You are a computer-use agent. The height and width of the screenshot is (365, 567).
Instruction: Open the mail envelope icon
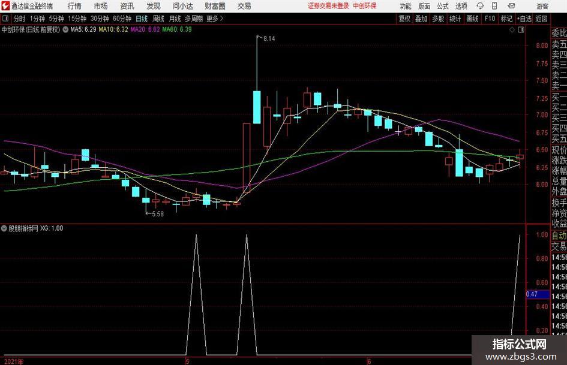pyautogui.click(x=511, y=6)
